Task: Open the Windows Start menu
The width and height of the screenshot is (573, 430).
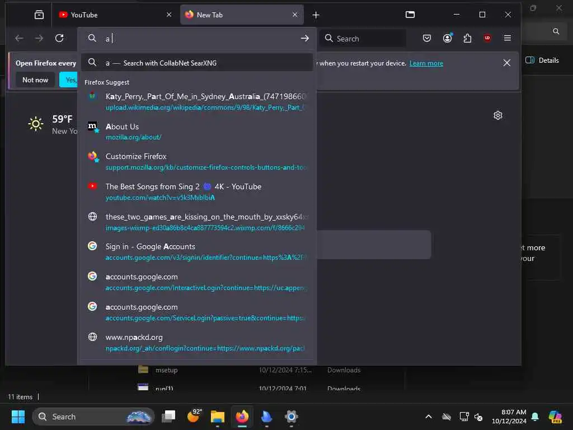Action: pos(18,417)
